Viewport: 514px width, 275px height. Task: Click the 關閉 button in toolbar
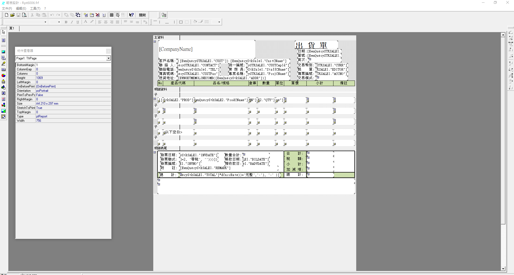point(142,15)
